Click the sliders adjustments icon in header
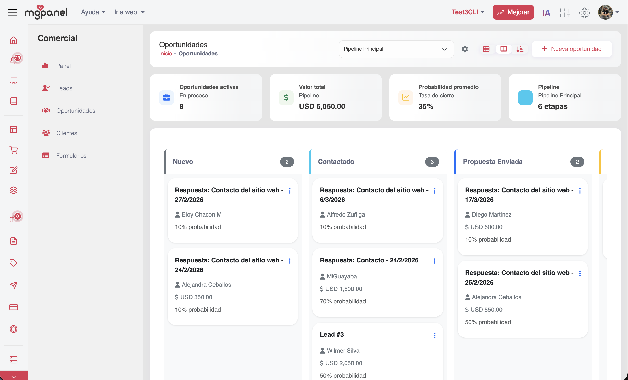 pyautogui.click(x=564, y=12)
